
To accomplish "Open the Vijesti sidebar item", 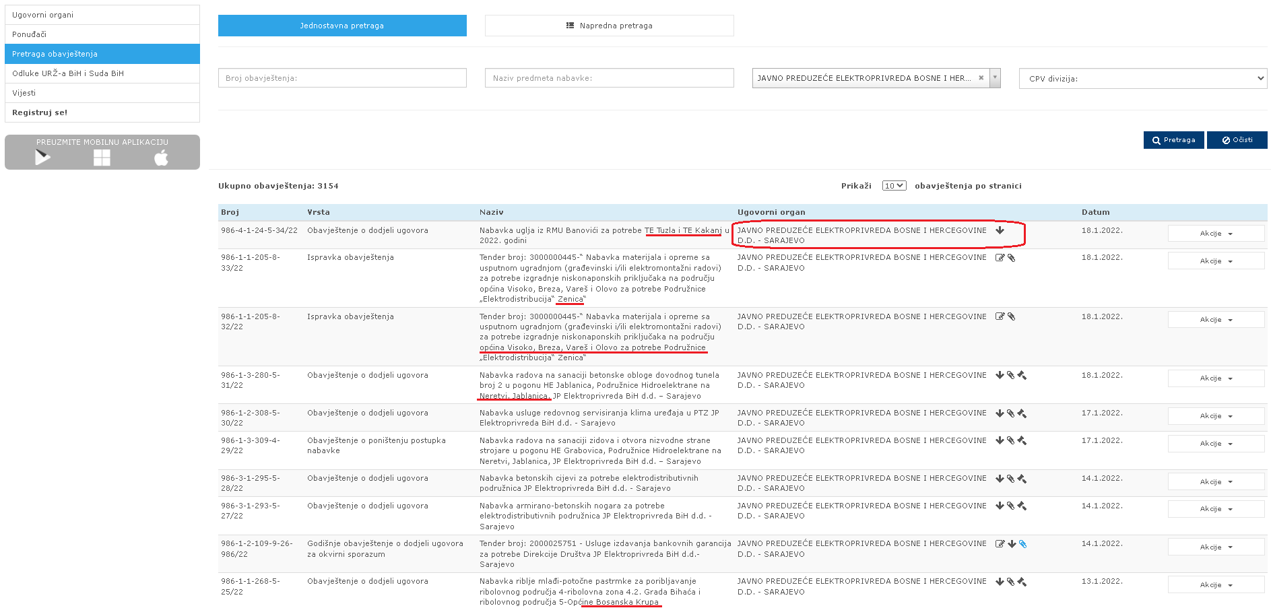I will click(102, 93).
